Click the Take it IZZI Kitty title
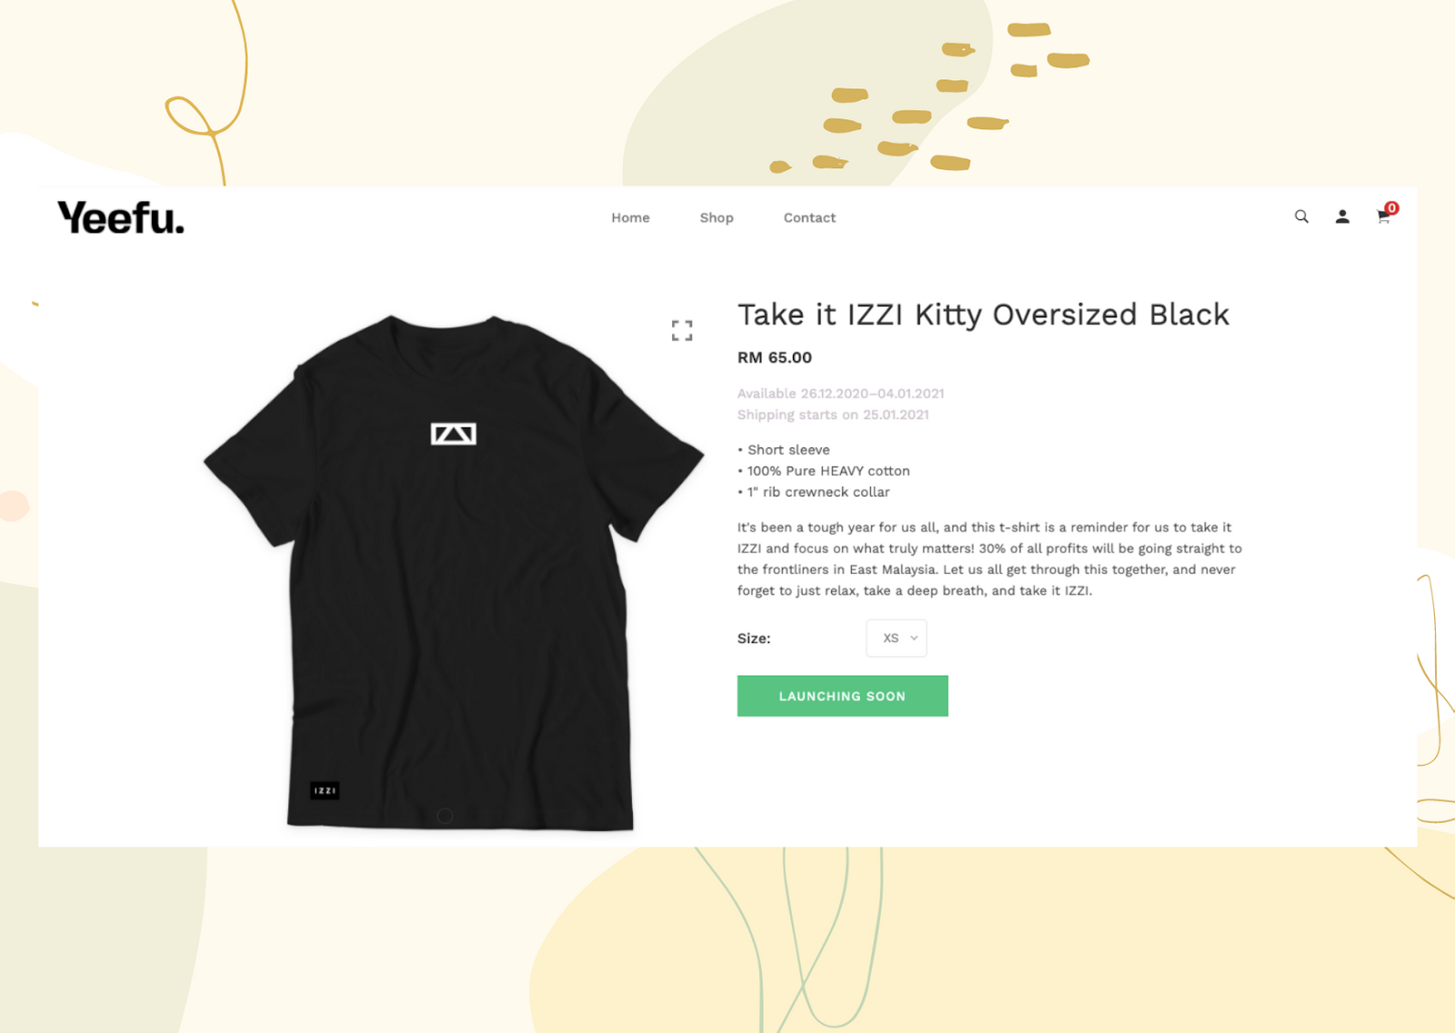Image resolution: width=1455 pixels, height=1033 pixels. [x=983, y=315]
